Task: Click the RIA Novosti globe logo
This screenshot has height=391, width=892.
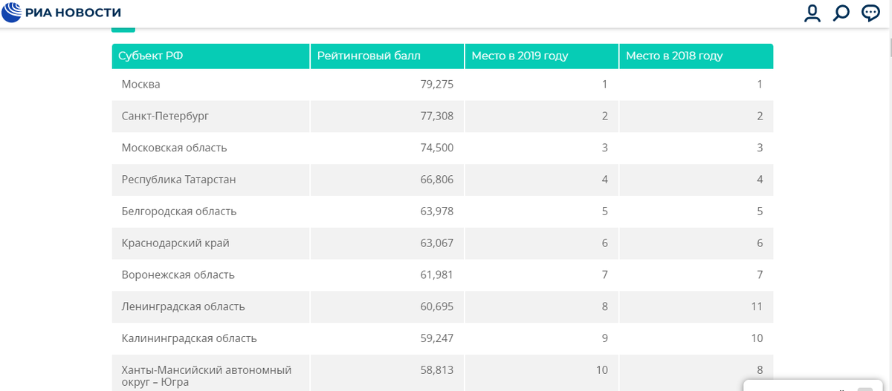Action: pyautogui.click(x=12, y=13)
